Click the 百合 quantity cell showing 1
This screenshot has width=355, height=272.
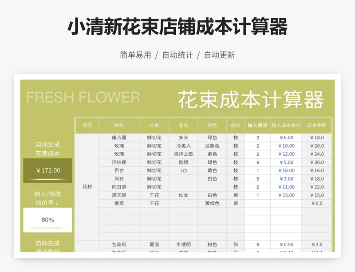[258, 170]
